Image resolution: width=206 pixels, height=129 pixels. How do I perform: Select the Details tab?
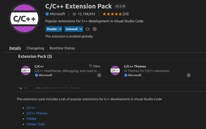coord(15,48)
